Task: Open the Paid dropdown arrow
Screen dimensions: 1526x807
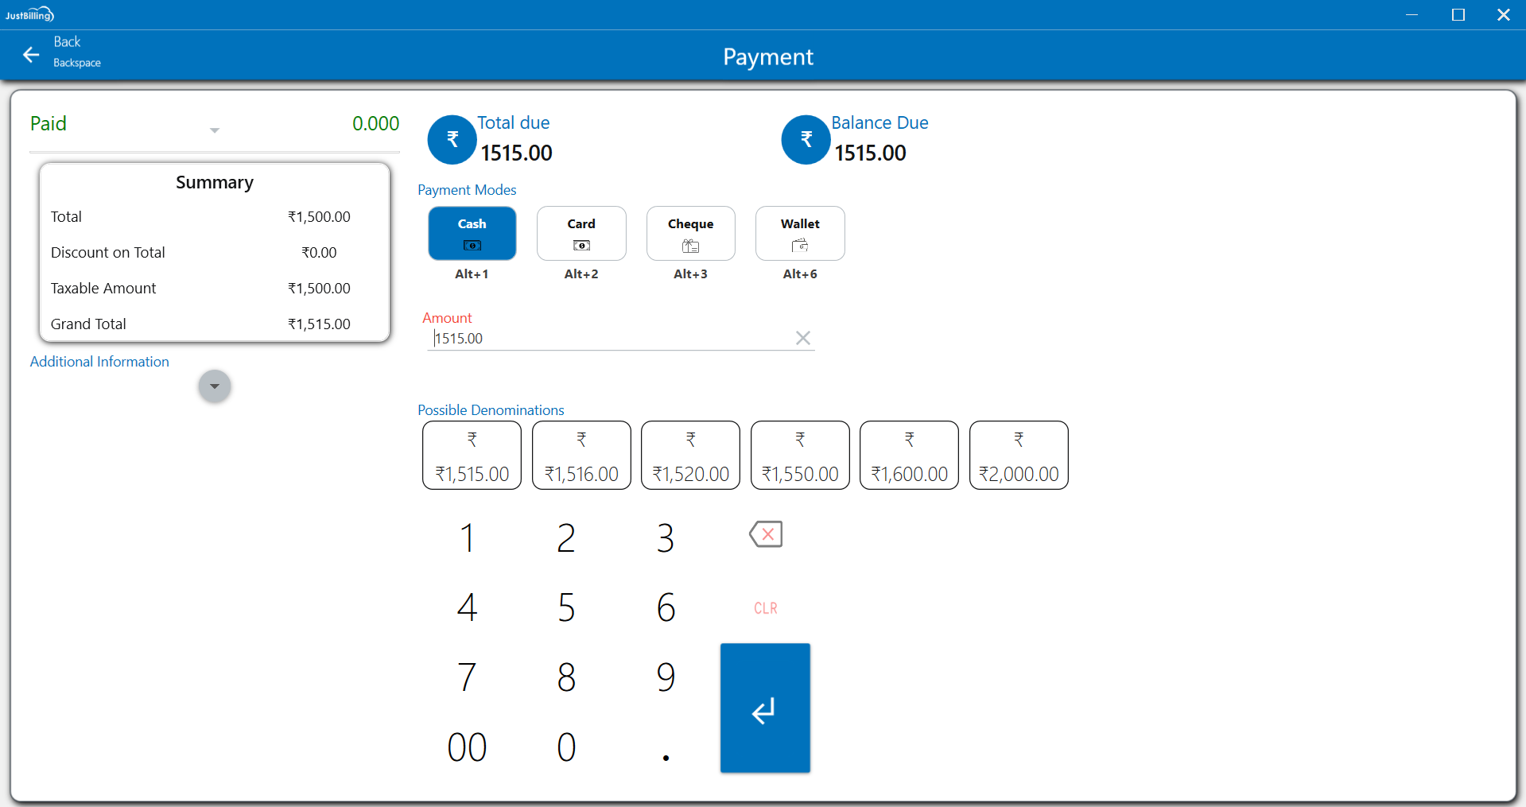Action: pos(215,130)
